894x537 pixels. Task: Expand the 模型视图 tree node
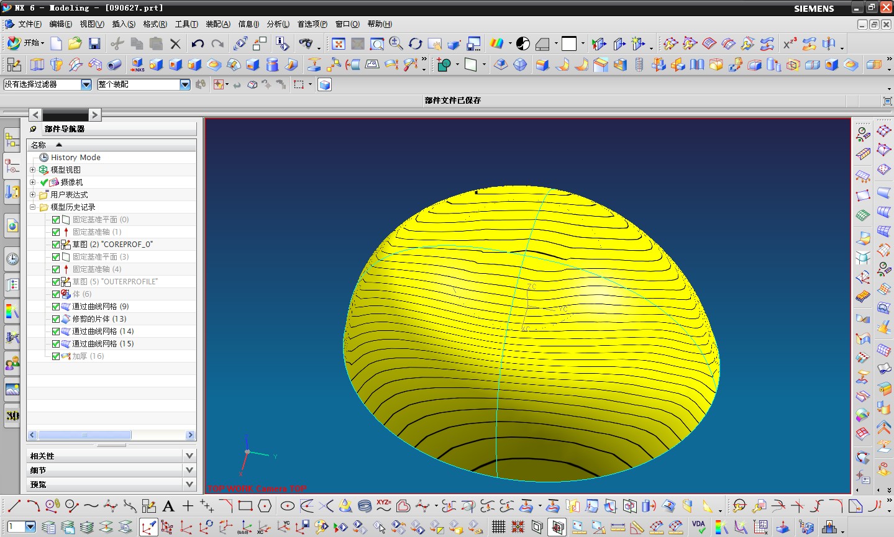click(33, 169)
